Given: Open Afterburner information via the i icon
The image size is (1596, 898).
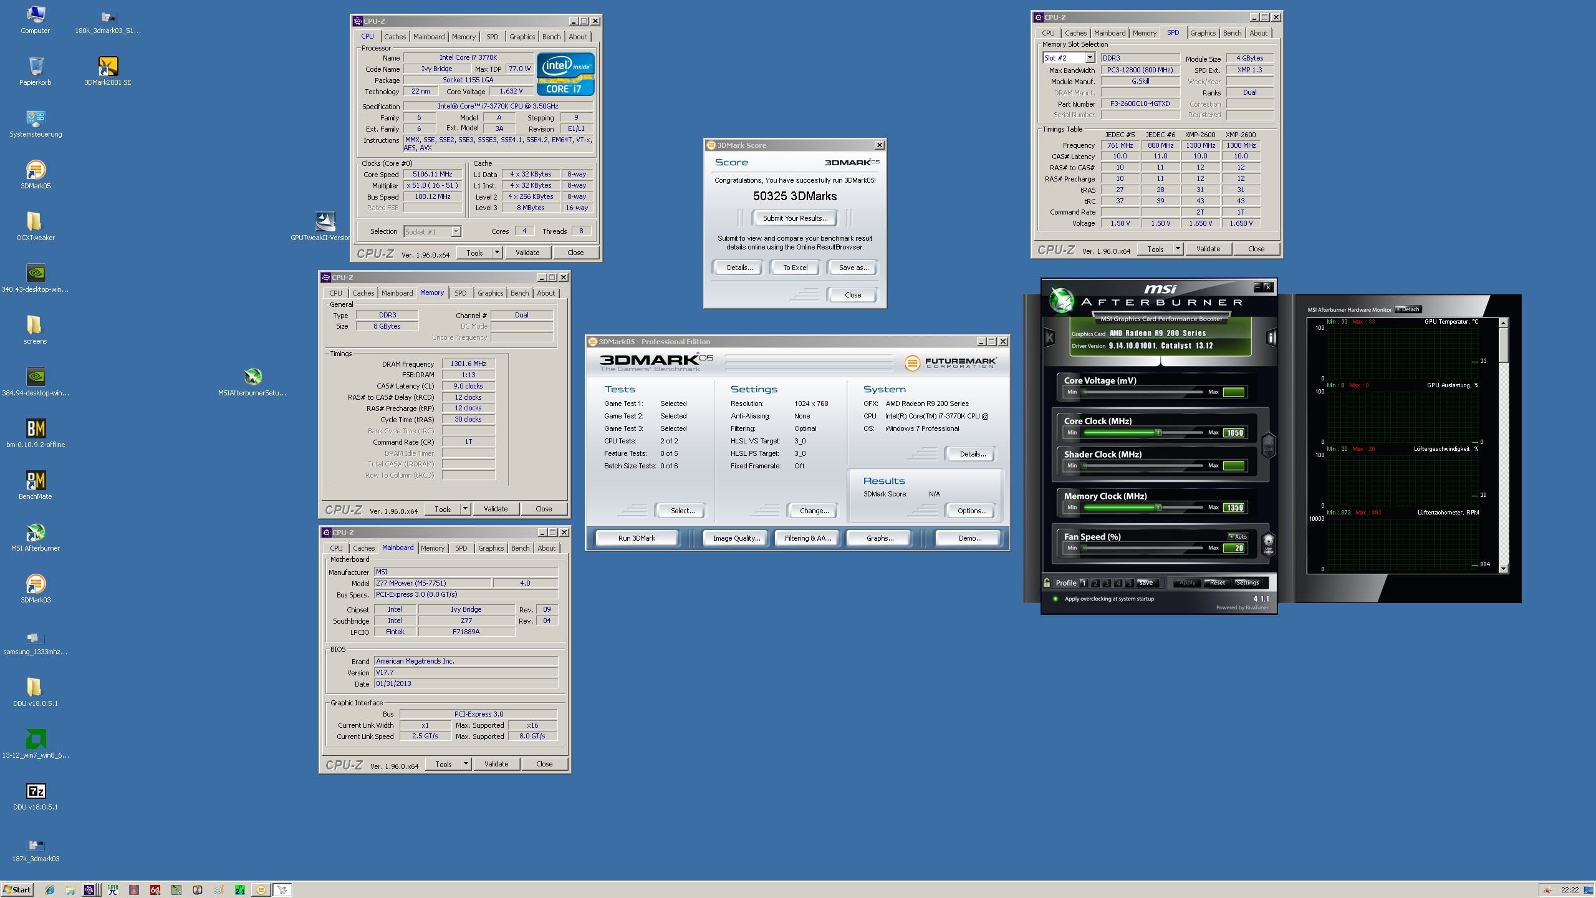Looking at the screenshot, I should [1271, 337].
